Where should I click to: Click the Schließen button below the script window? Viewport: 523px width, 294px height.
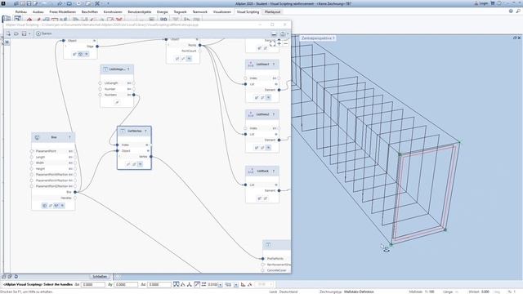(x=100, y=276)
